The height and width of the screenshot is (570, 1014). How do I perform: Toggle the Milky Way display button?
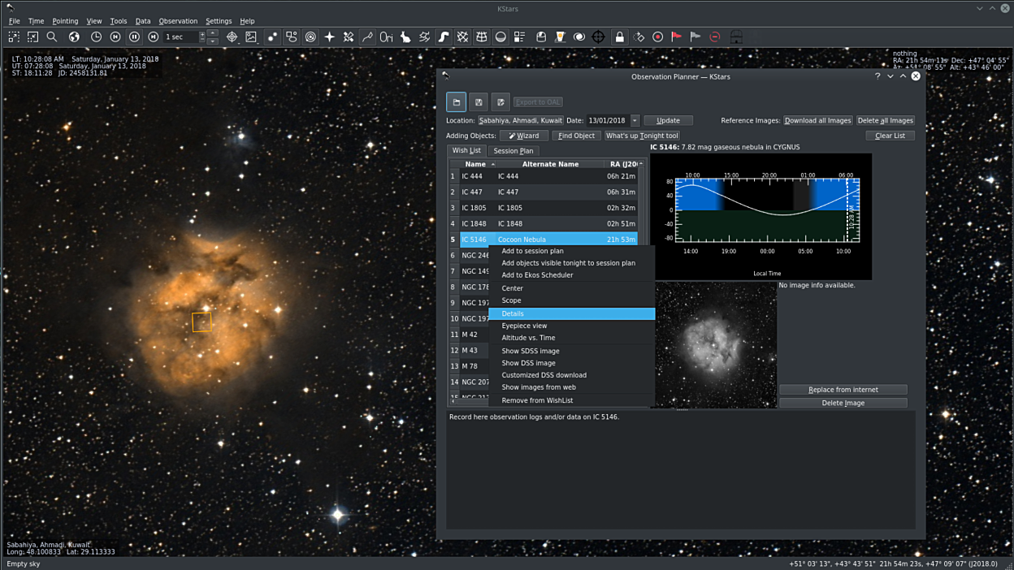click(x=443, y=37)
